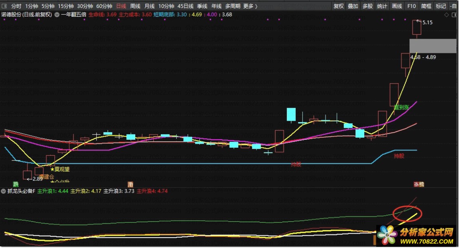Select the 月线 monthly period tab
Image resolution: width=460 pixels, height=248 pixels.
coord(149,6)
